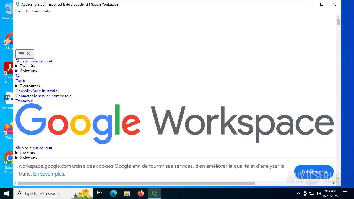
Task: Click the window title bar app icon
Action: click(18, 4)
